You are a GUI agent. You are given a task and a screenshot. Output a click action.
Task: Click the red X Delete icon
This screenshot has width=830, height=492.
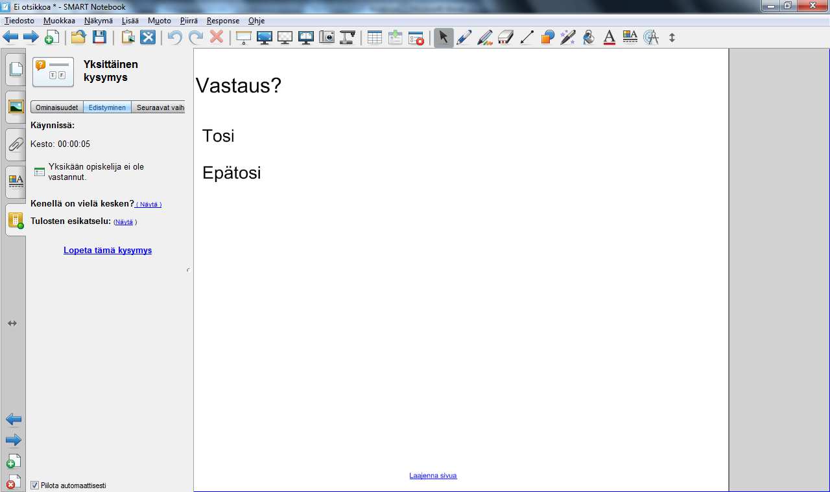point(217,37)
